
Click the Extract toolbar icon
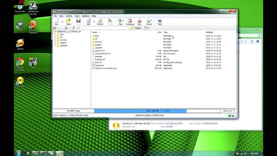point(100,21)
